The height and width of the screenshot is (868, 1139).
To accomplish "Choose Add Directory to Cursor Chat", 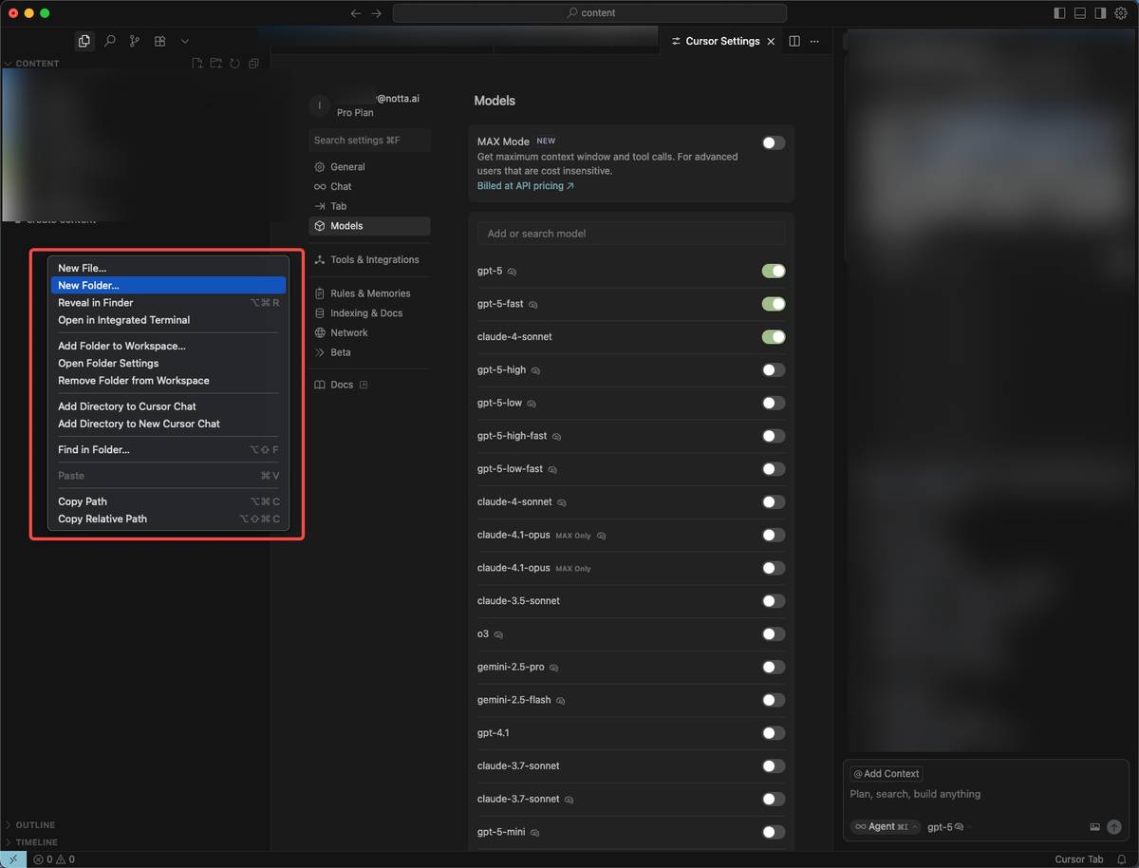I will coord(168,406).
